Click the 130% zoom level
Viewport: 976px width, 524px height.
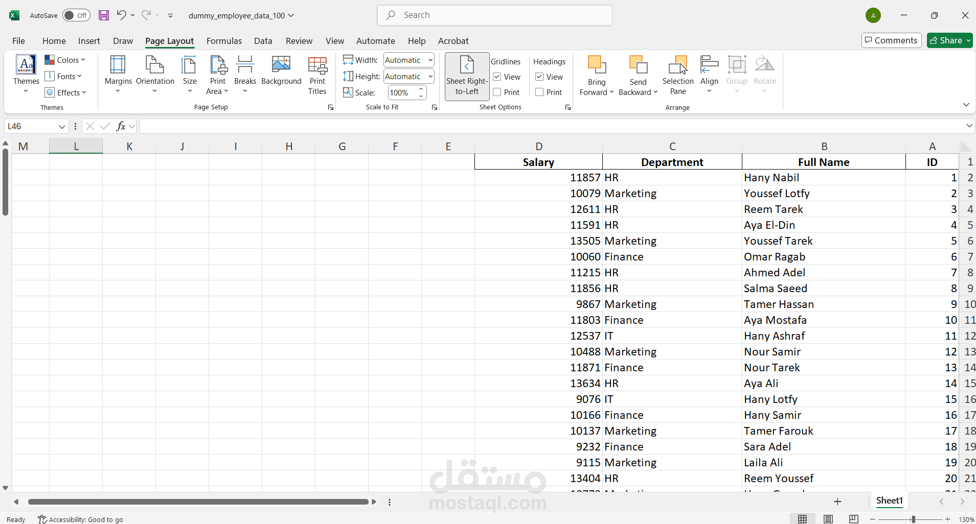coord(966,519)
